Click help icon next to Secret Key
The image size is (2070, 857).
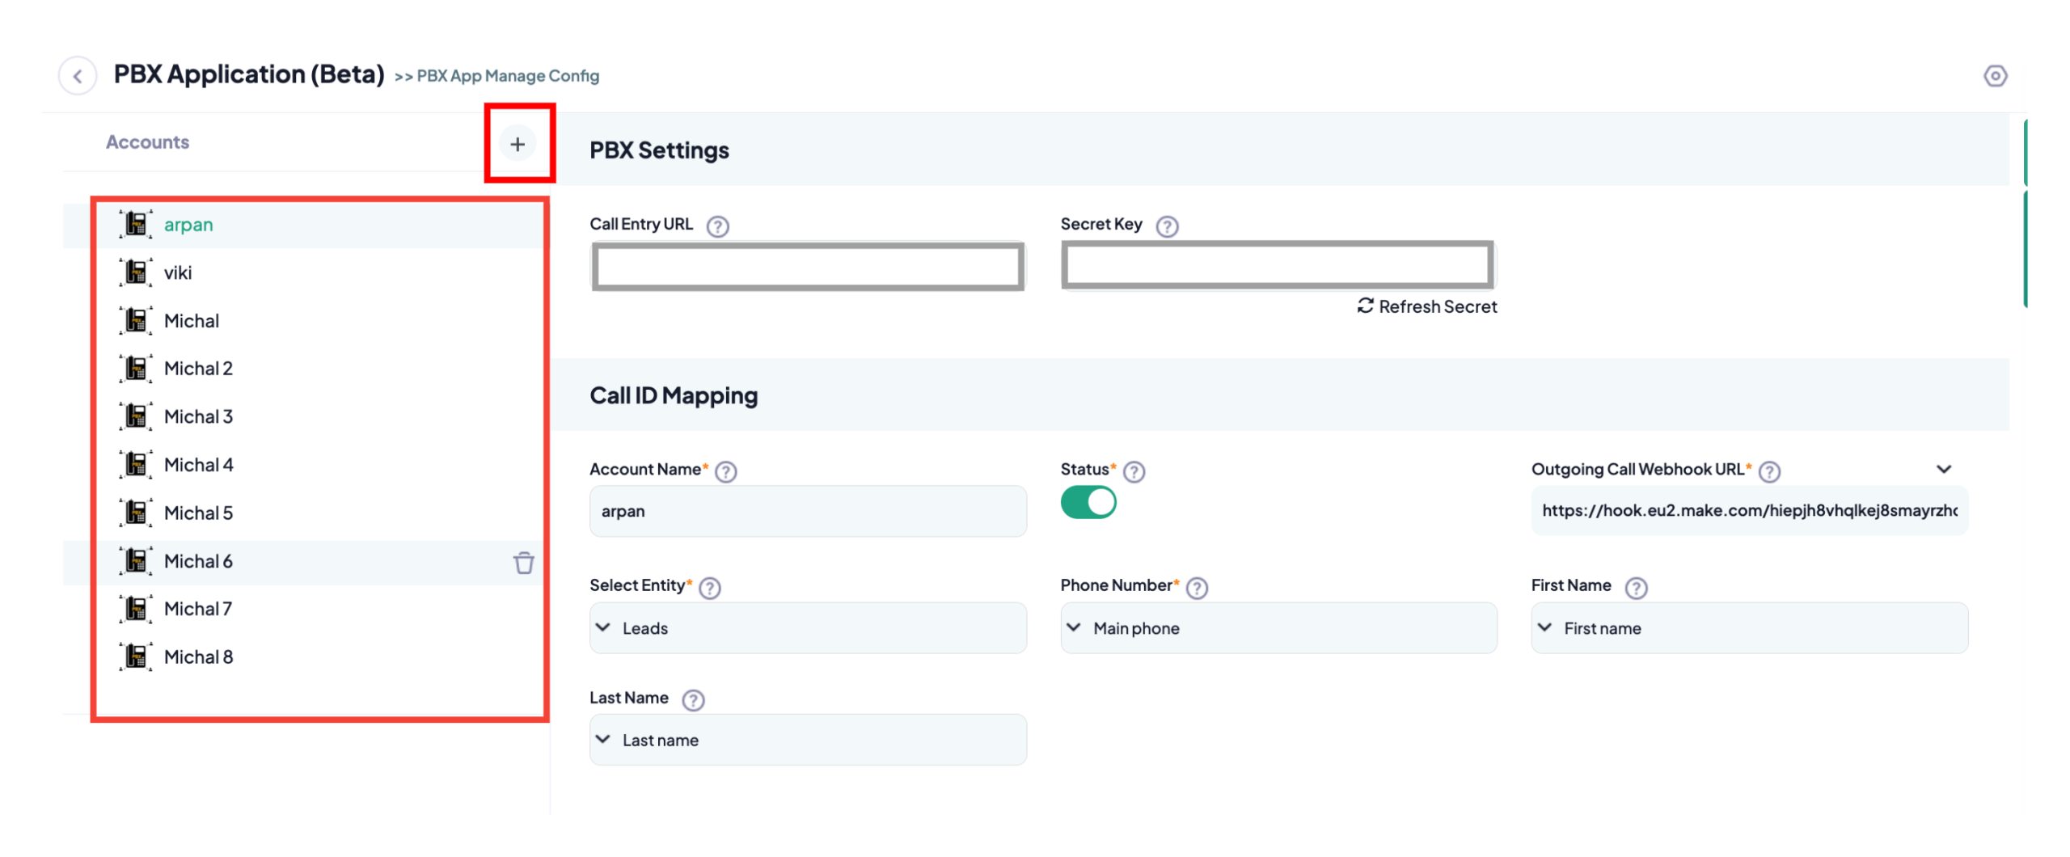1167,226
